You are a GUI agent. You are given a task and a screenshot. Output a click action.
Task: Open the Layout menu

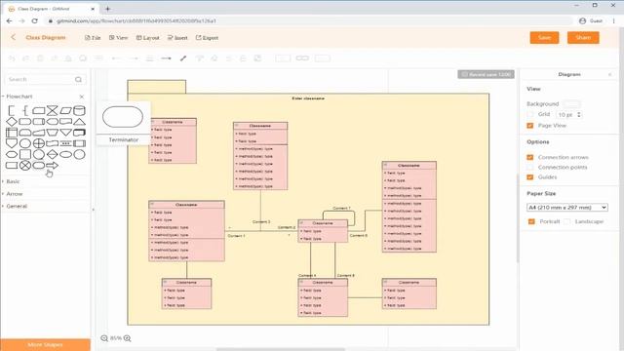coord(147,38)
